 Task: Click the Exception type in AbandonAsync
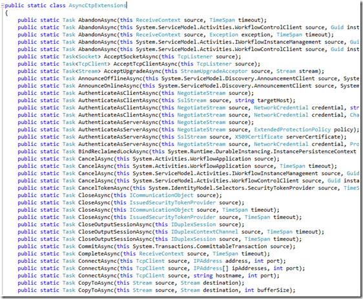[x=223, y=35]
